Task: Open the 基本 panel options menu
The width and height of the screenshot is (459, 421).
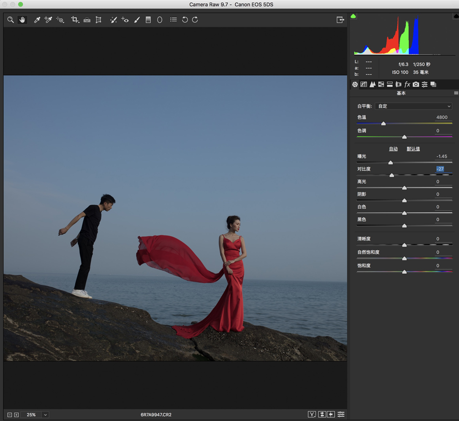Action: [456, 93]
